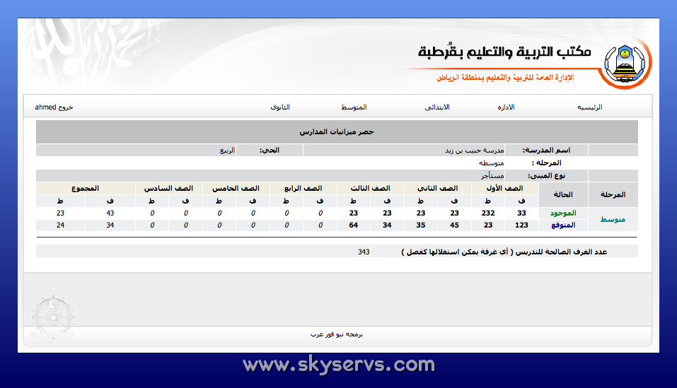677x388 pixels.
Task: Open the الرئيسيه menu item
Action: point(590,107)
